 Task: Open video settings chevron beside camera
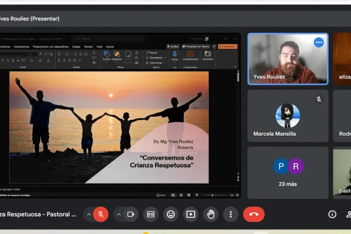119,214
